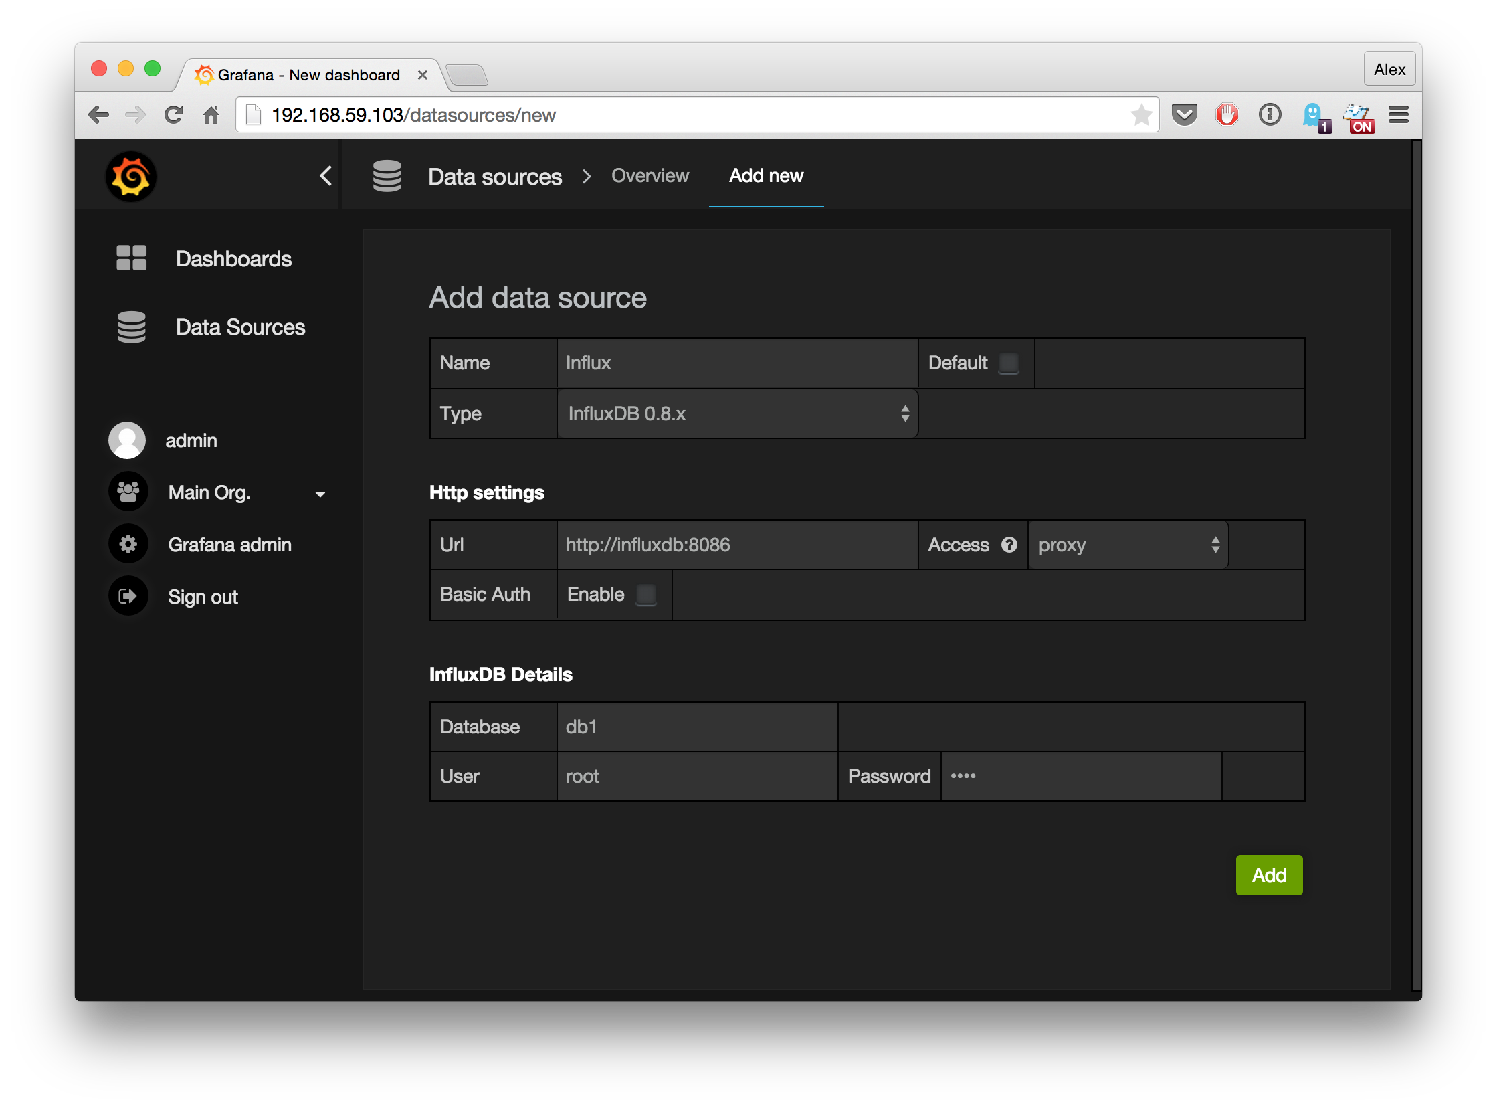Open the Grafana admin link
This screenshot has height=1108, width=1497.
click(x=230, y=544)
